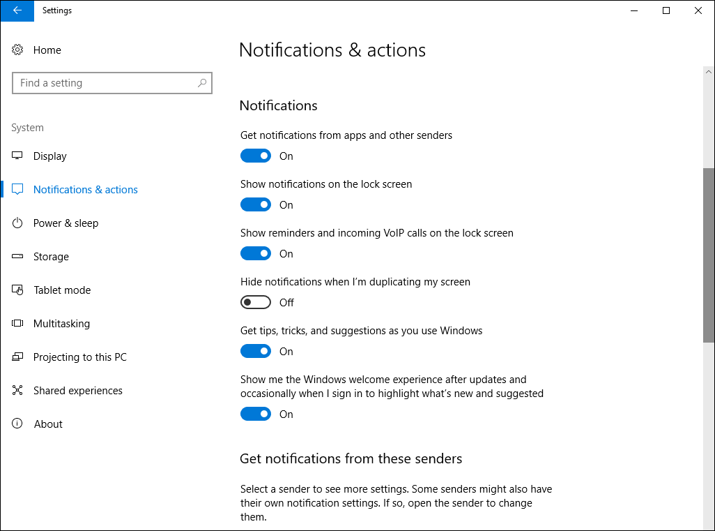Disable lock screen notifications toggle
This screenshot has height=531, width=715.
[256, 205]
